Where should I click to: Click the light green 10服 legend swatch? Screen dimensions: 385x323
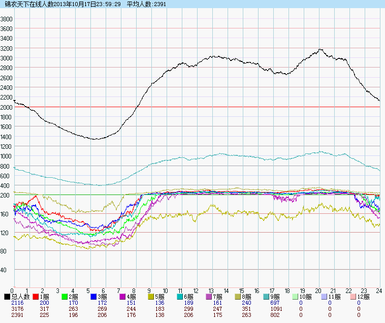click(297, 296)
